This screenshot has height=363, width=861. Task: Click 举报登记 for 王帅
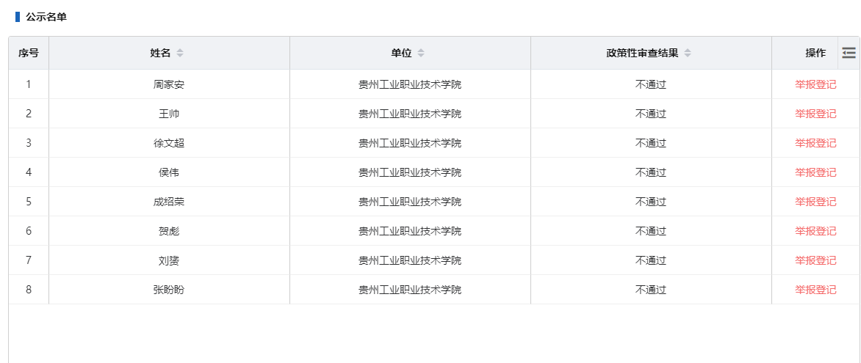[x=815, y=114]
